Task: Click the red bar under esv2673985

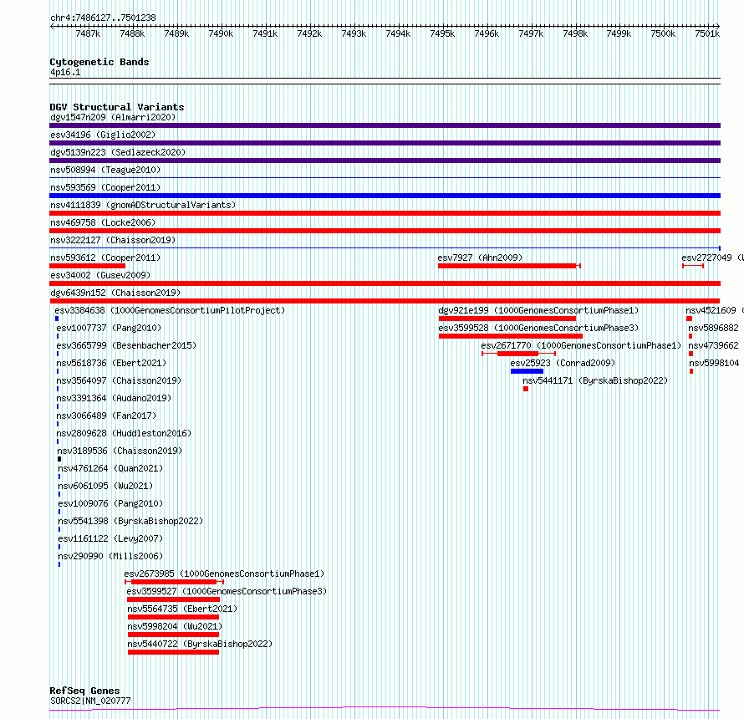Action: tap(174, 582)
